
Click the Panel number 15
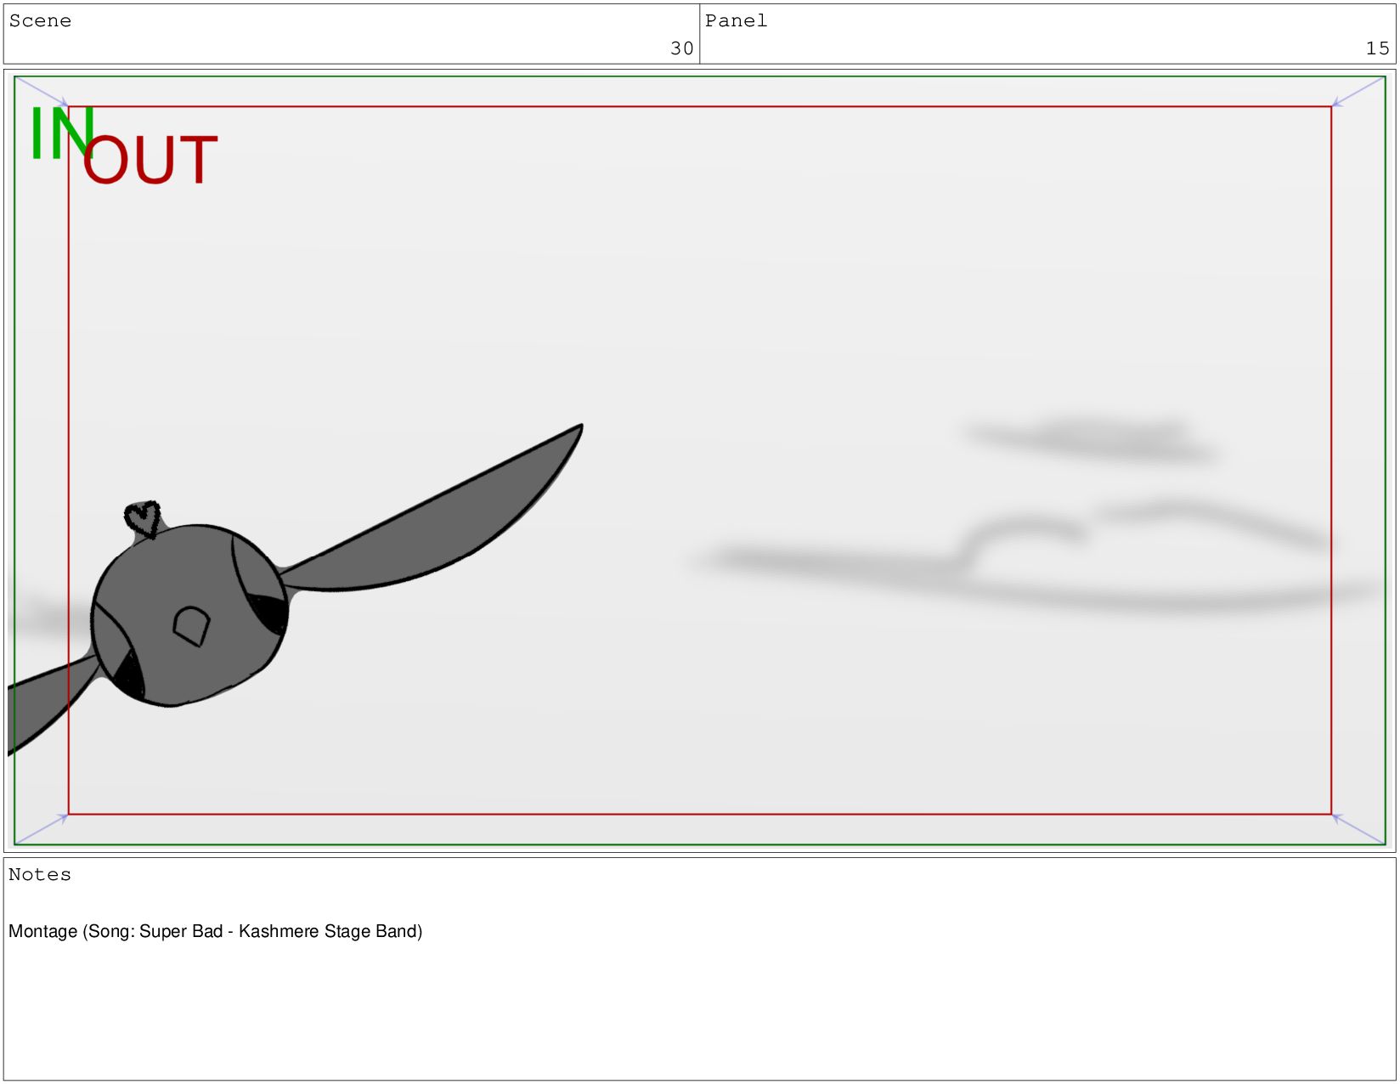click(x=1377, y=48)
